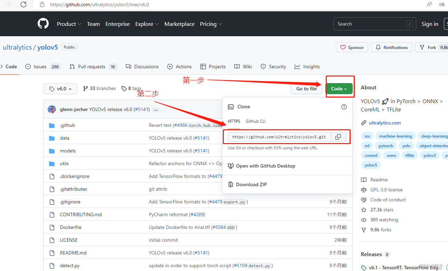Click the machine-learning topic tag
The image size is (448, 271).
[395, 136]
